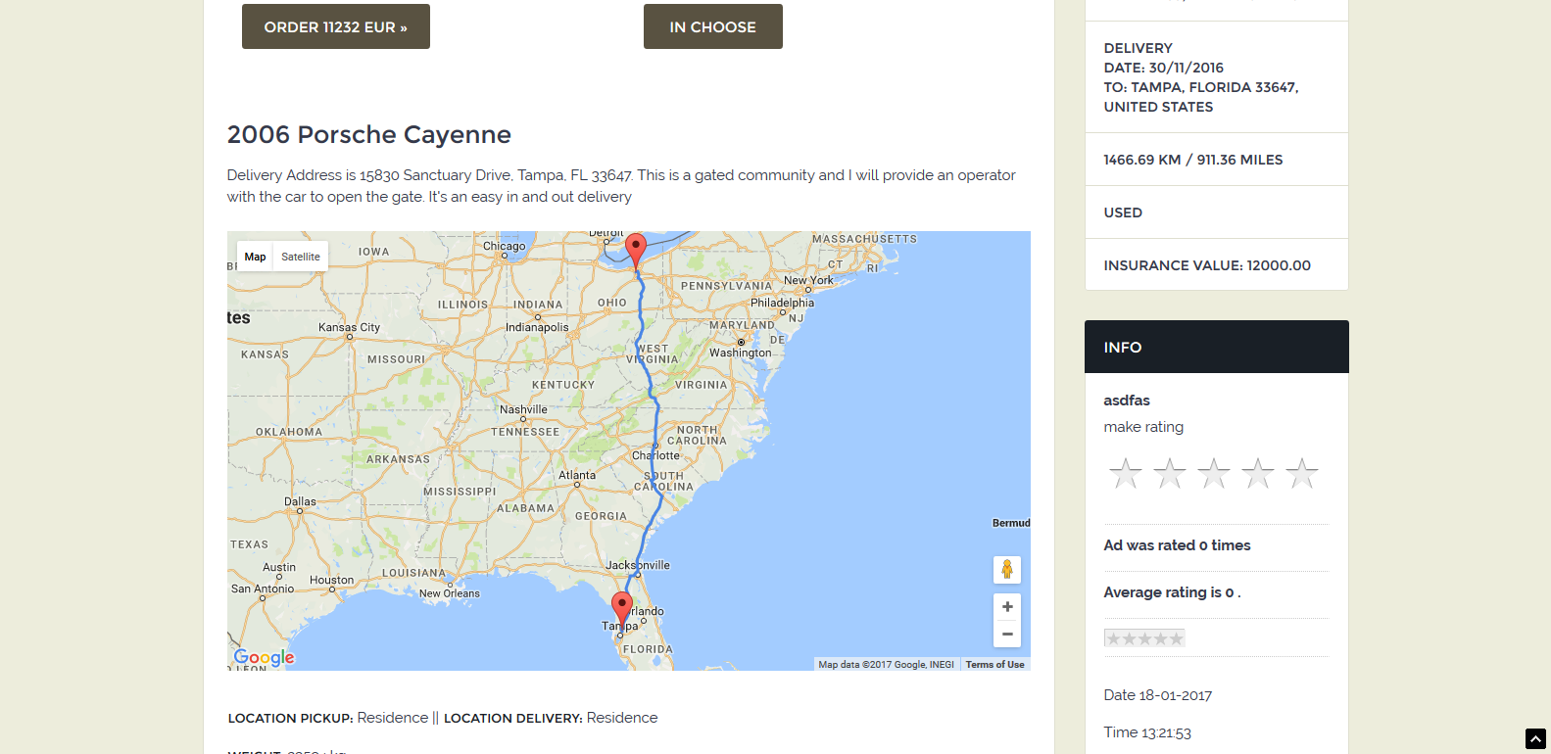Select the third rating star

tap(1214, 474)
